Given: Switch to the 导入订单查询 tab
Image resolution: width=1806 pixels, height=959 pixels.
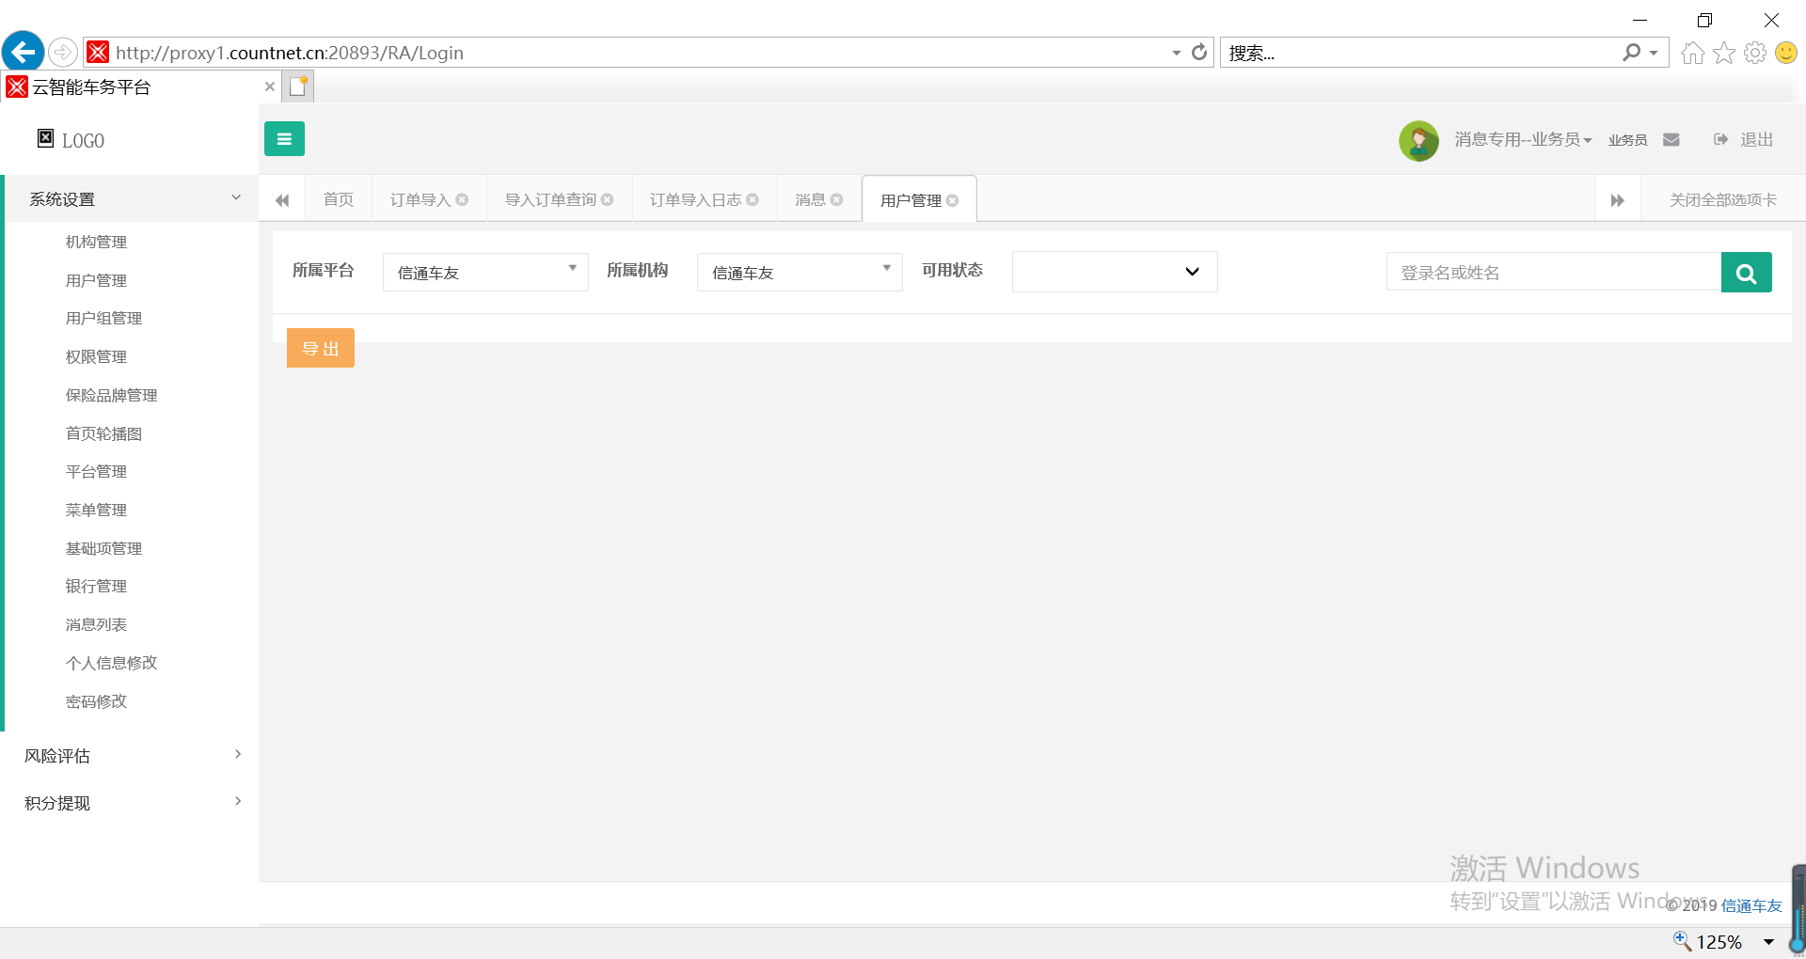Looking at the screenshot, I should (x=550, y=199).
